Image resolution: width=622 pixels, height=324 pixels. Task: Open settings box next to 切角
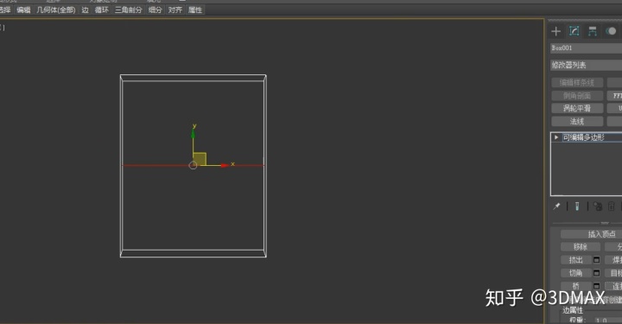(x=596, y=273)
